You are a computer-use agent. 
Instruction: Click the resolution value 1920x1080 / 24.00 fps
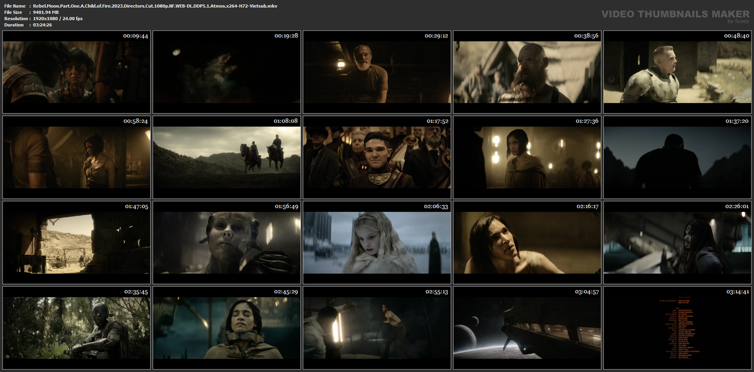pos(58,19)
